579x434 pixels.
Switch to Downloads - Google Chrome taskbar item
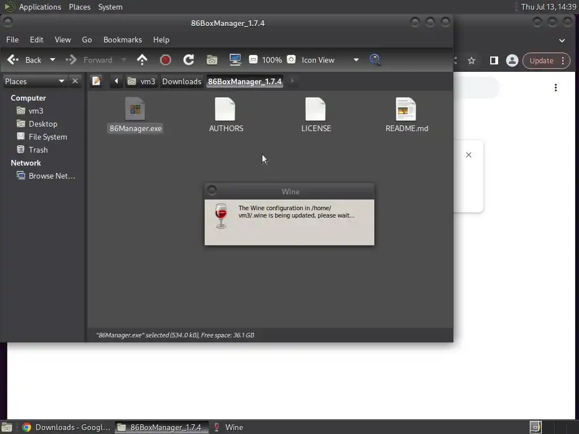click(x=67, y=427)
